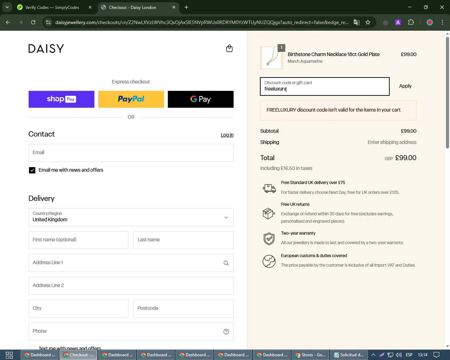Click the volume speaker tray icon
This screenshot has height=360, width=450.
[399, 355]
